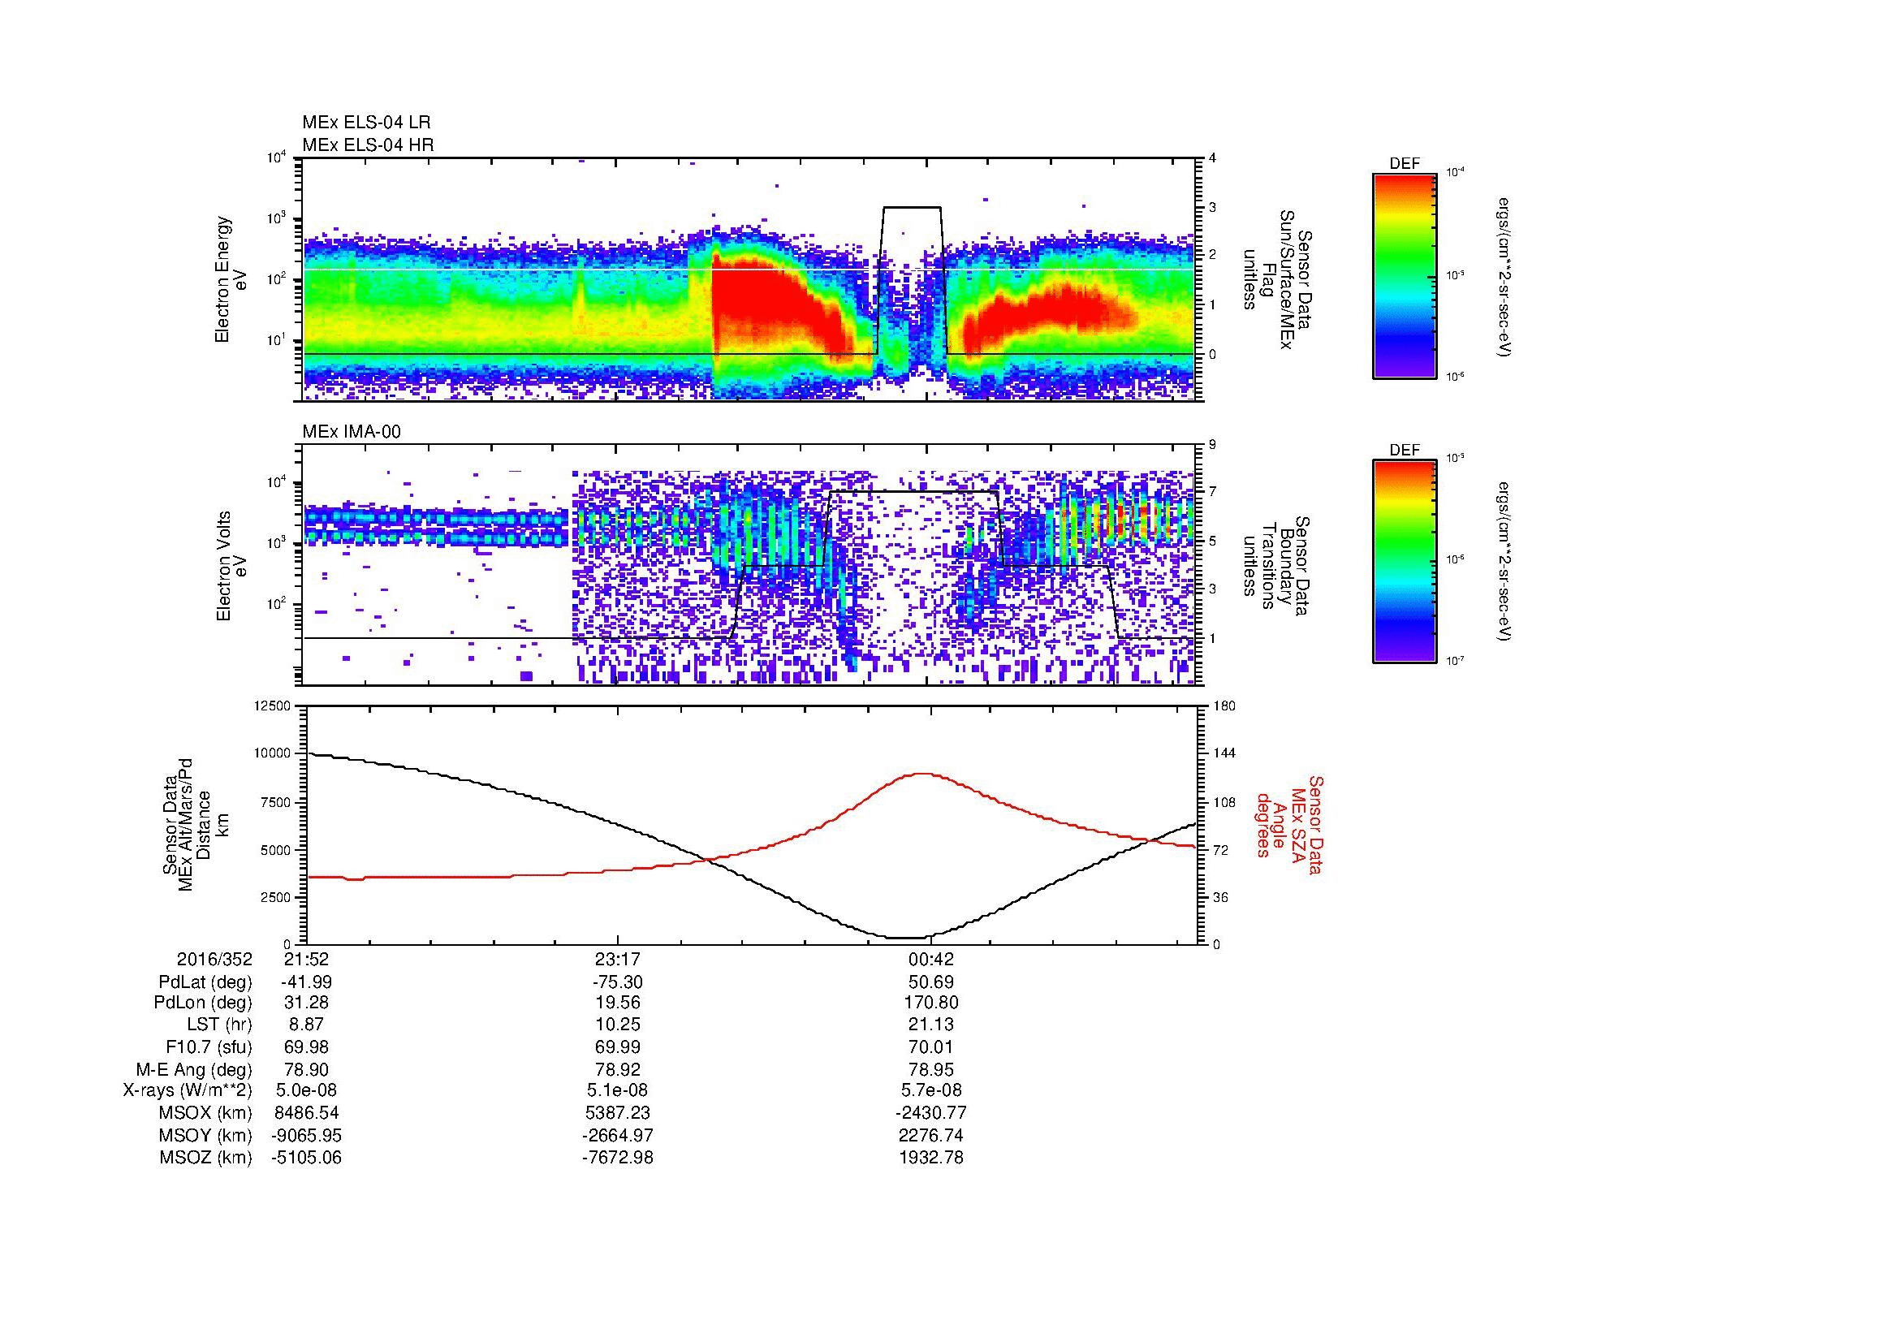Viewport: 1899px width, 1342px height.
Task: Click the PdLat value -41.99
Action: pos(306,982)
